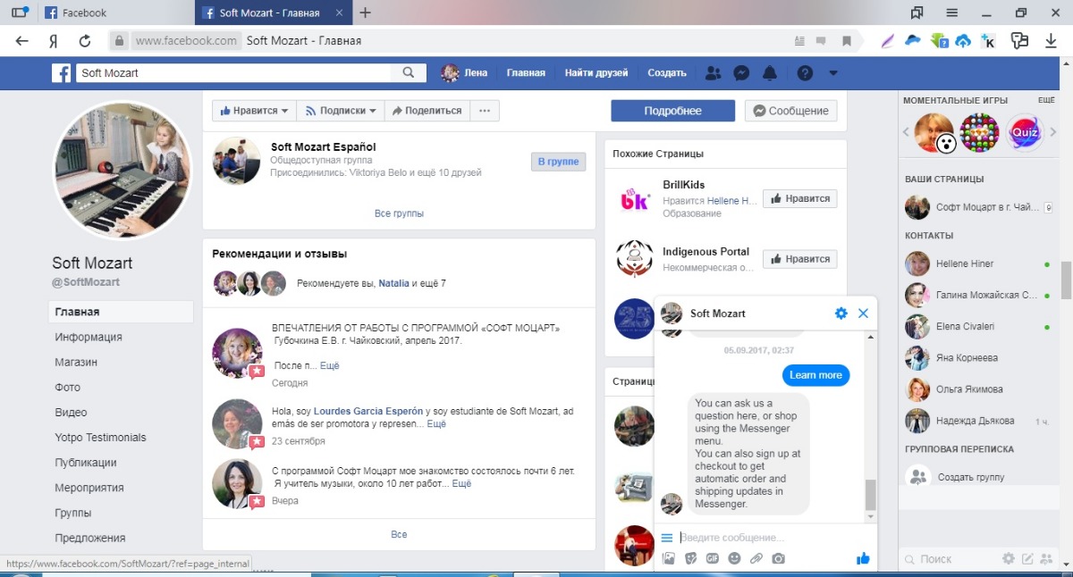Open Messenger icon in header

pos(741,73)
